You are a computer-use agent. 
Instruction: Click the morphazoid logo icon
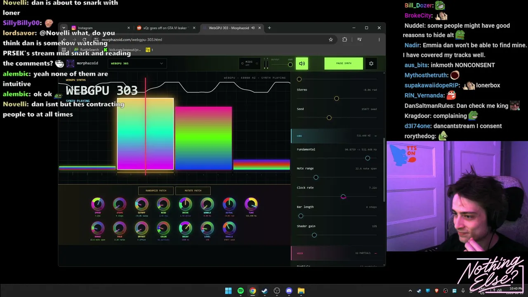click(x=71, y=63)
